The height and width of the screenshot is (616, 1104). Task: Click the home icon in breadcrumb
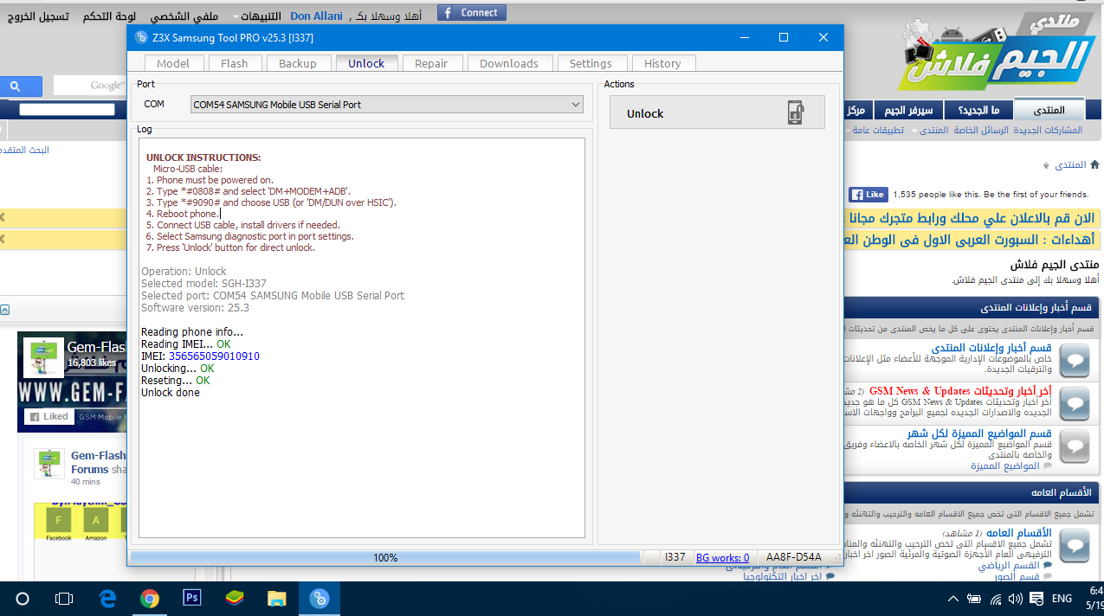(1094, 164)
